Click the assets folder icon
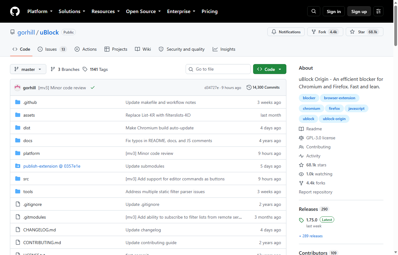398x255 pixels. point(18,115)
